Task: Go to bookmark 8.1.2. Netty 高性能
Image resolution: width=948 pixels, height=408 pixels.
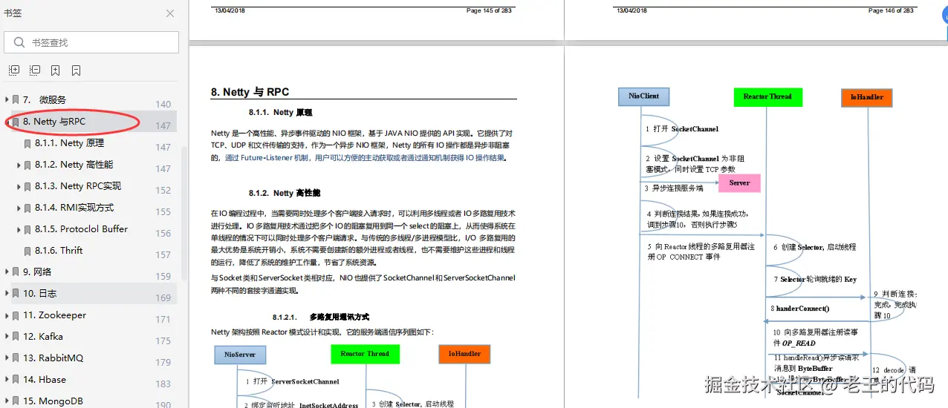Action: 74,164
